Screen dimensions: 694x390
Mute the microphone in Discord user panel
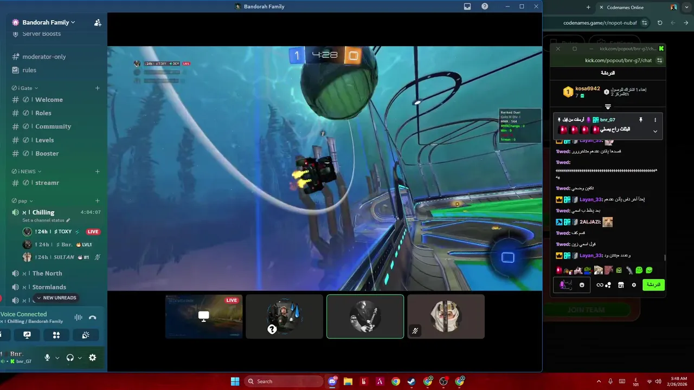pyautogui.click(x=47, y=357)
